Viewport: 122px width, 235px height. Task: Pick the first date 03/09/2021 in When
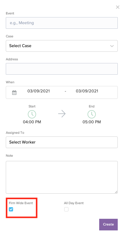(39, 91)
